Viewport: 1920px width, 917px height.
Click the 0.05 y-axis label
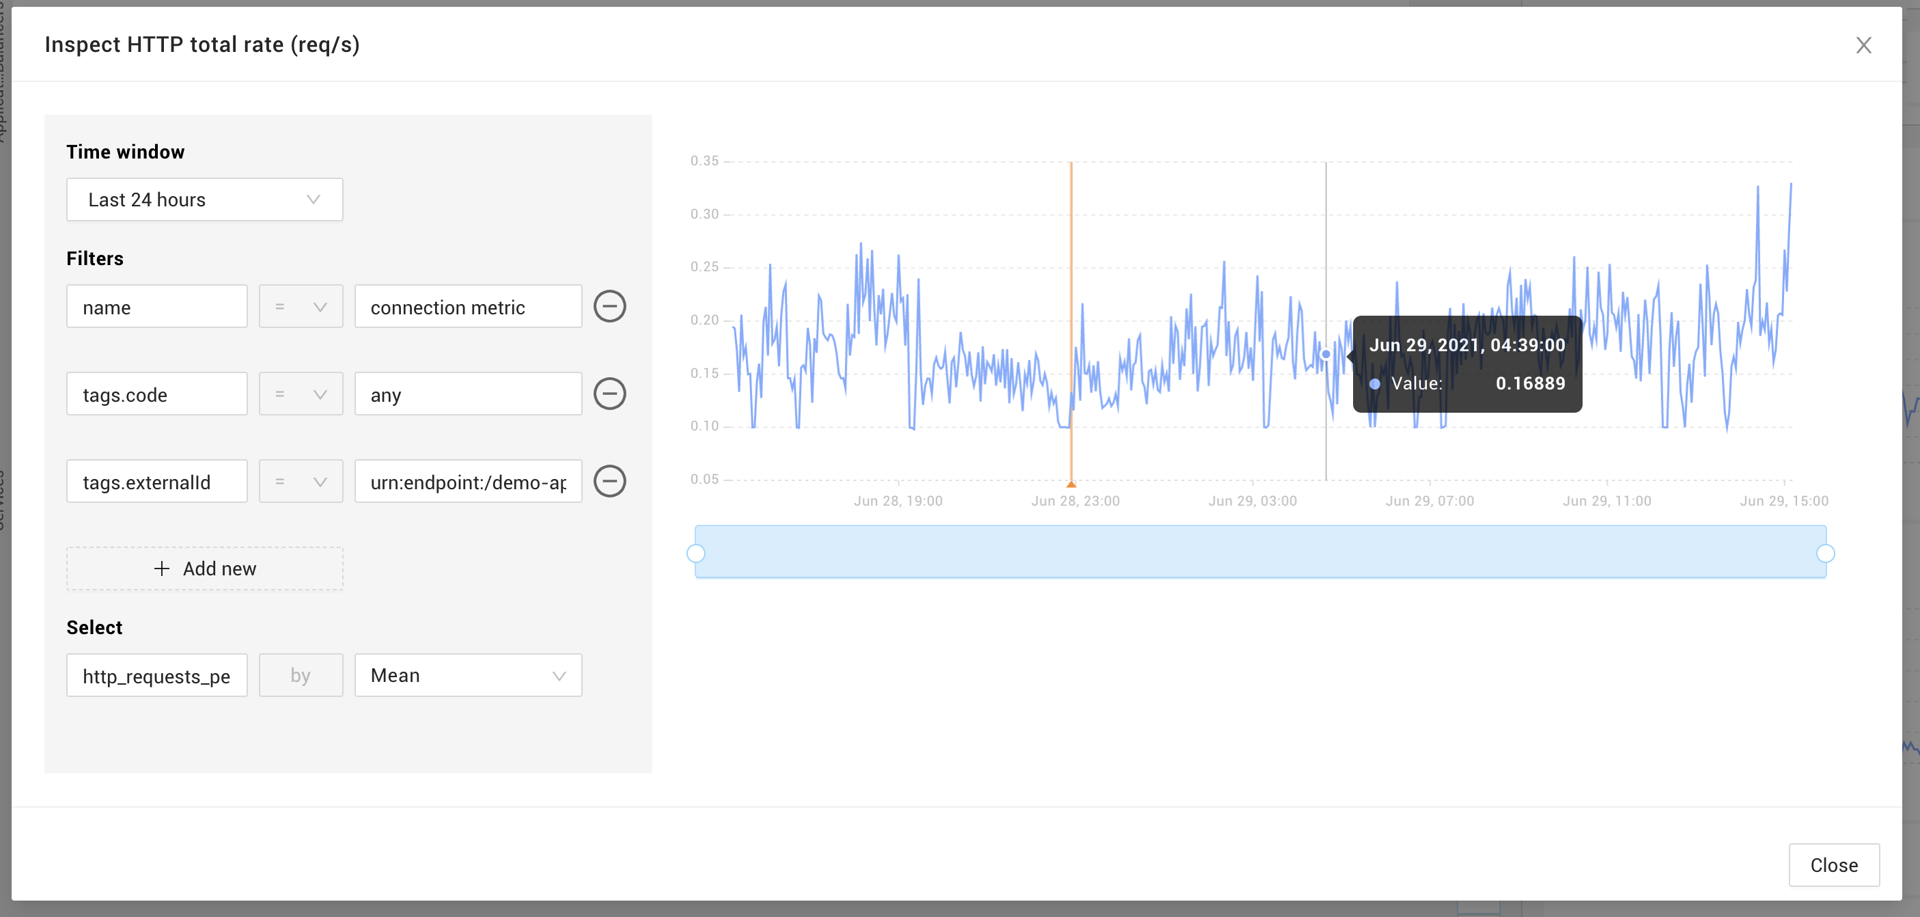pyautogui.click(x=704, y=480)
